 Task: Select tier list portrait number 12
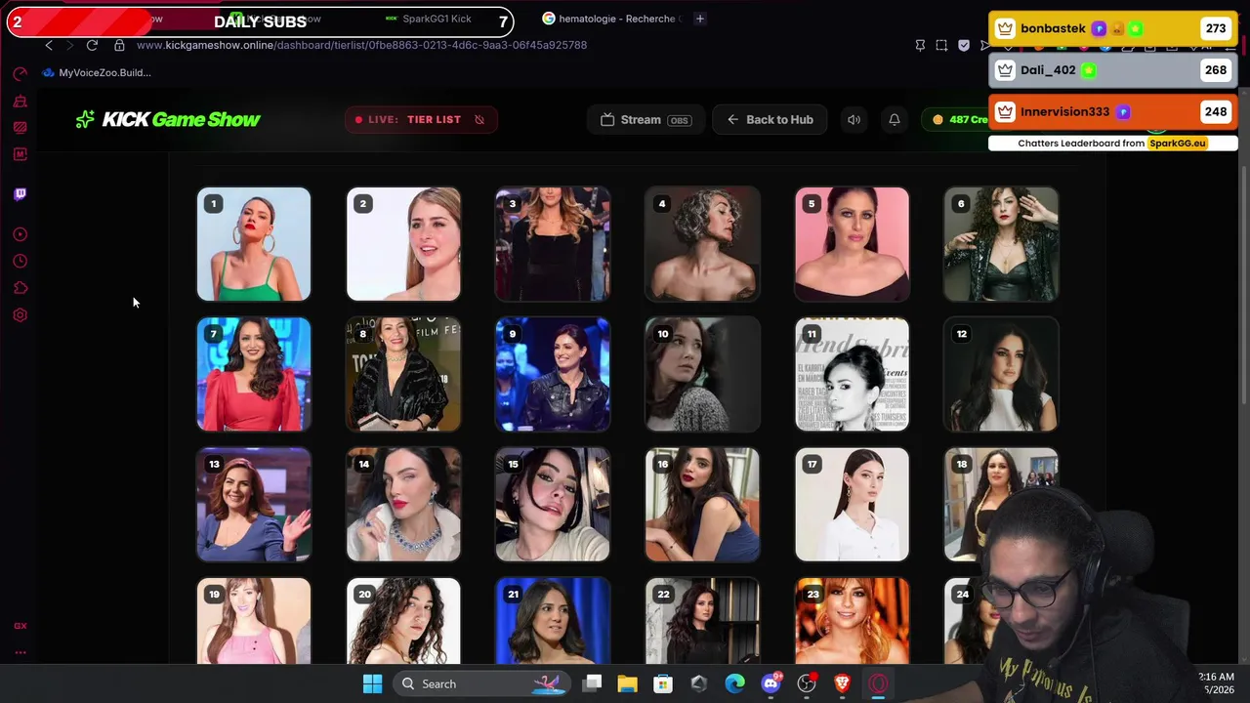(1001, 374)
